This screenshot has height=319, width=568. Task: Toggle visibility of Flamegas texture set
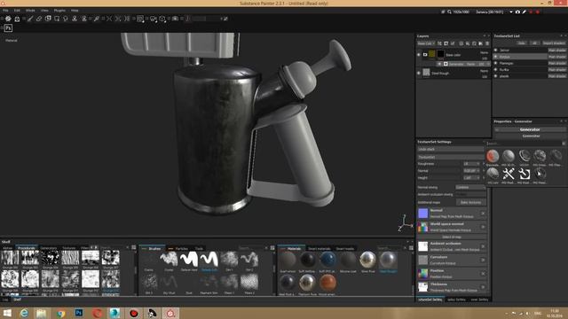[x=495, y=63]
